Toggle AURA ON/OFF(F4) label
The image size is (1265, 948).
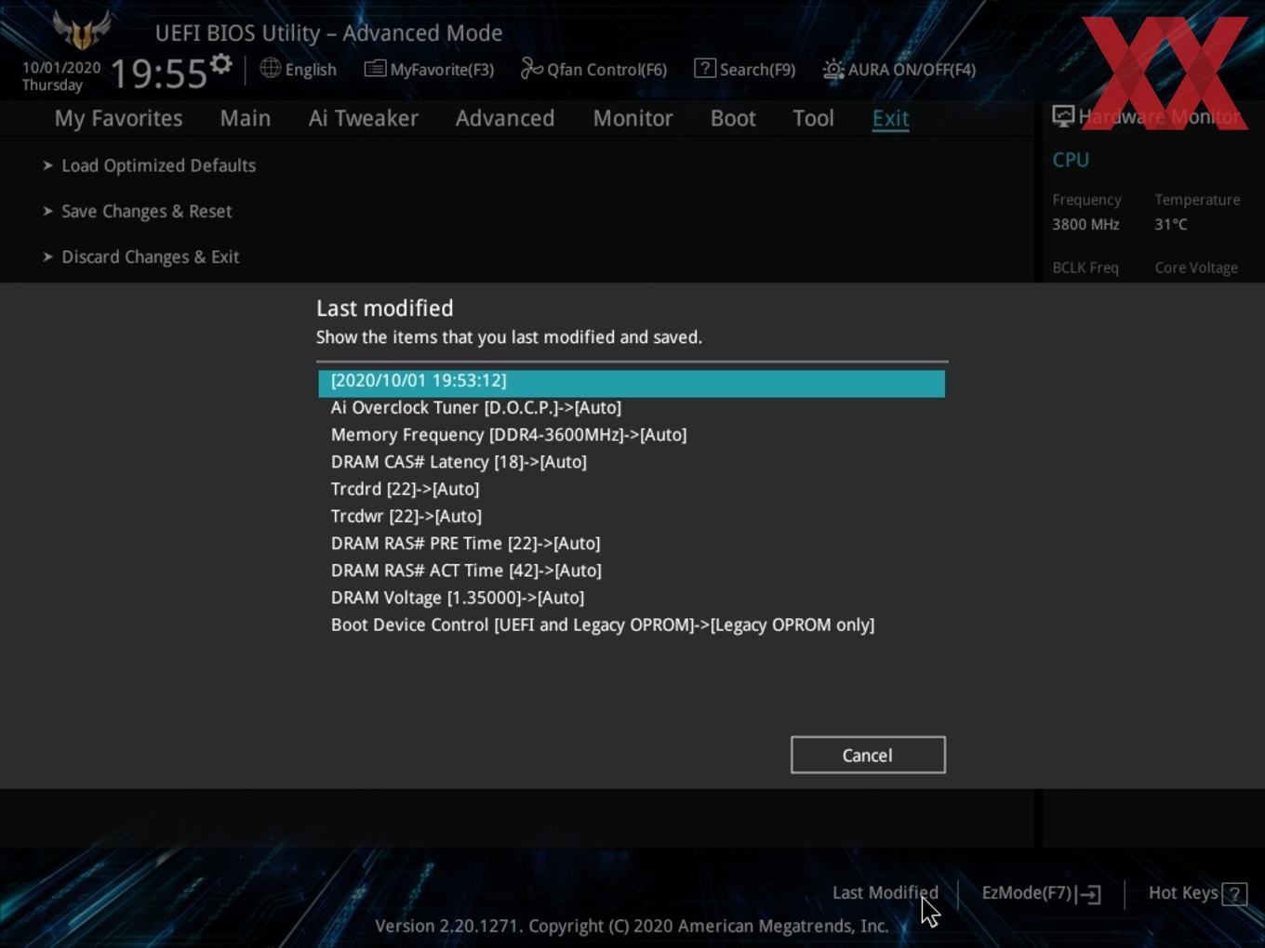click(912, 70)
